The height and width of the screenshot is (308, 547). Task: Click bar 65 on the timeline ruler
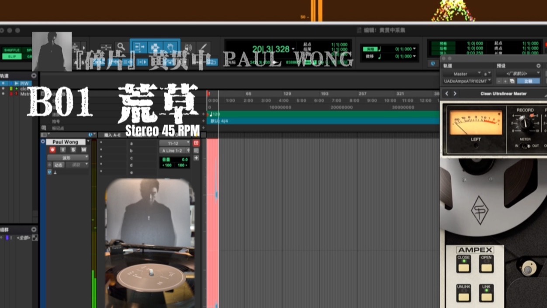(x=248, y=94)
